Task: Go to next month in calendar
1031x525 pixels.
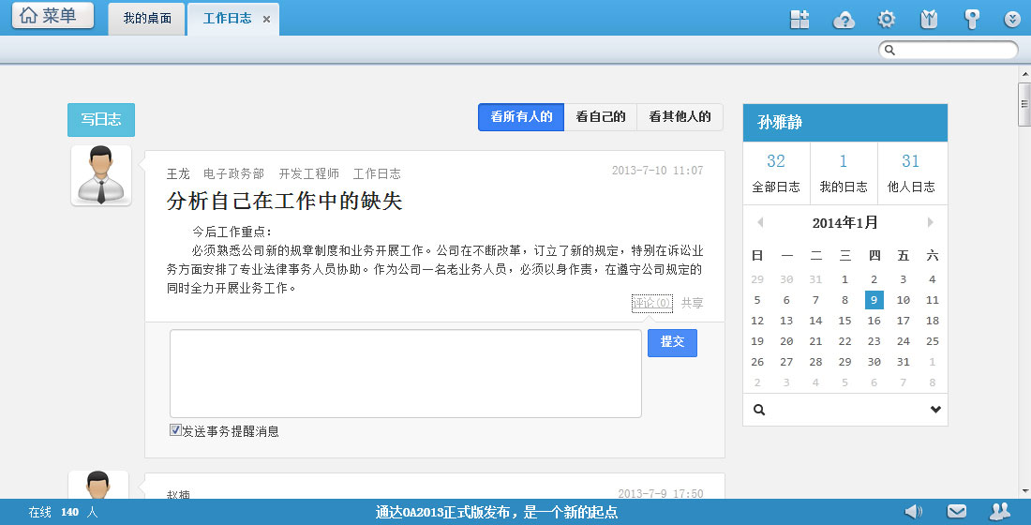Action: coord(930,223)
